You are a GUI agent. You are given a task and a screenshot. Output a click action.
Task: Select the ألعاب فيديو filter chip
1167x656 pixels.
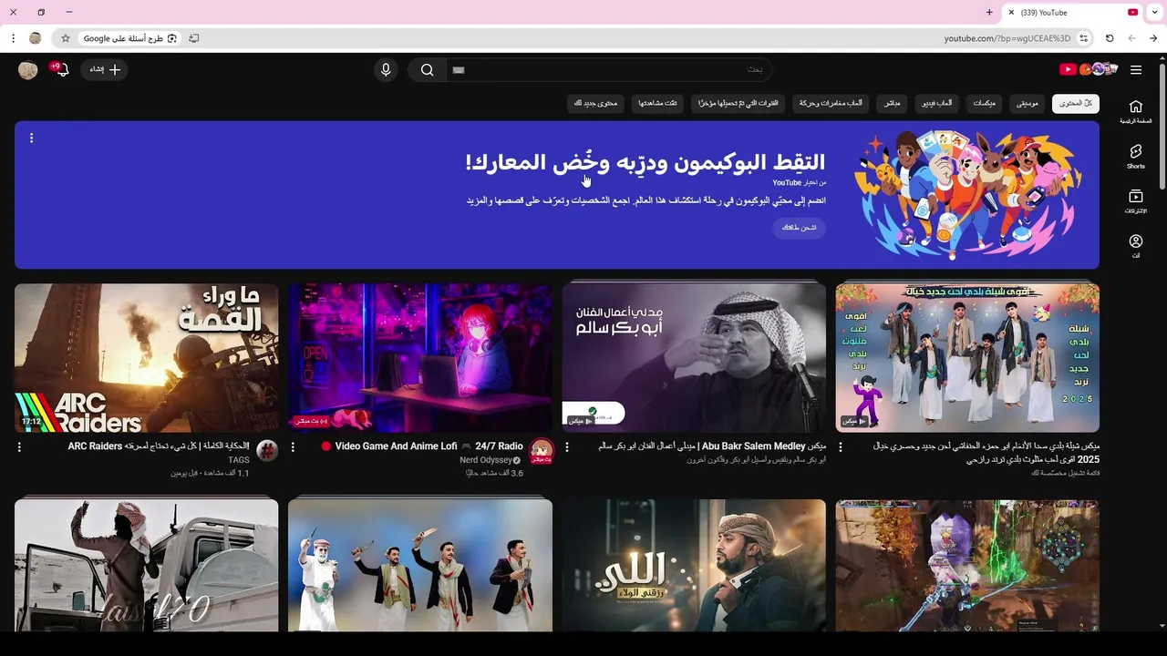click(x=938, y=103)
